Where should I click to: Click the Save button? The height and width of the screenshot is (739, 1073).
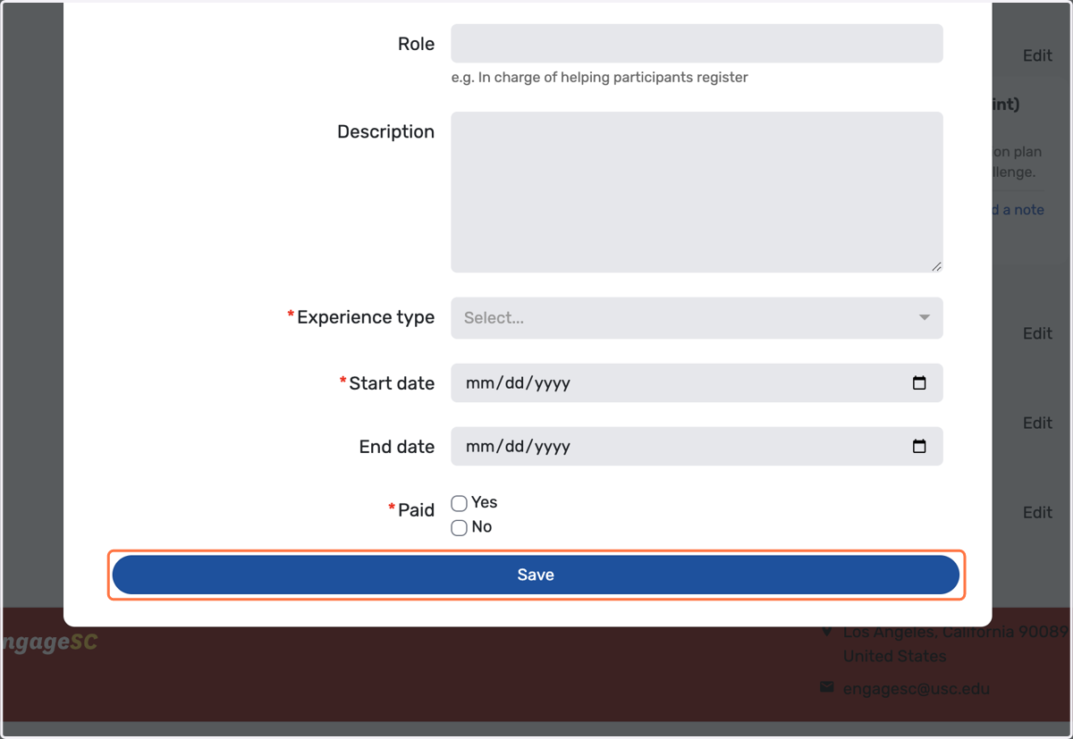coord(536,575)
